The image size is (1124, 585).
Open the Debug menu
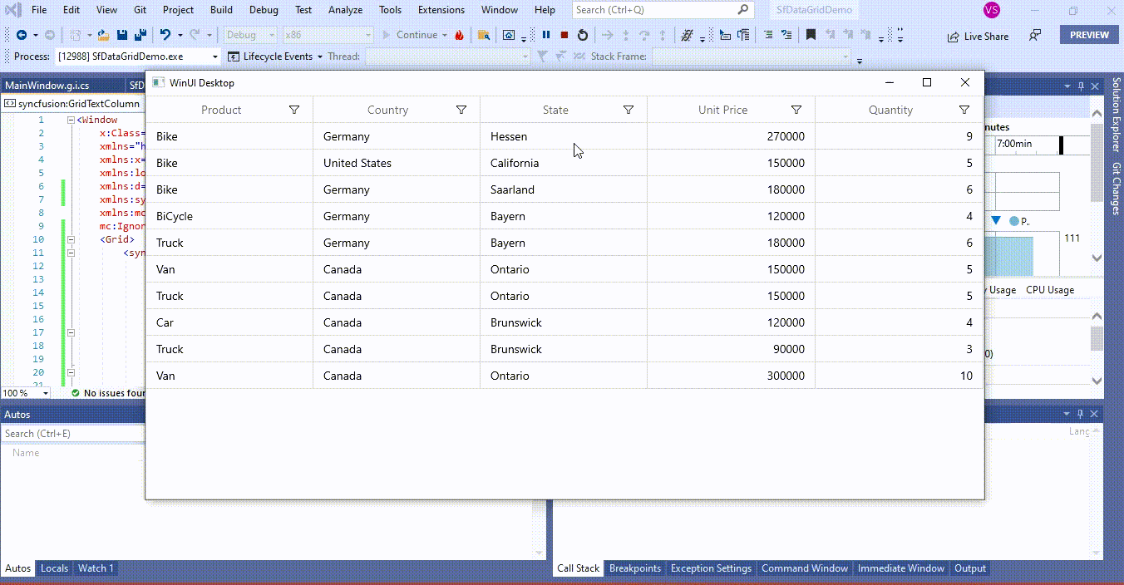coord(264,10)
